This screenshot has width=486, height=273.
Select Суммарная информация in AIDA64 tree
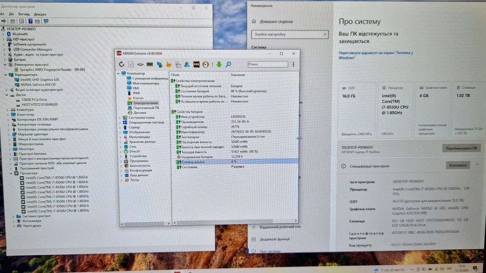(150, 79)
